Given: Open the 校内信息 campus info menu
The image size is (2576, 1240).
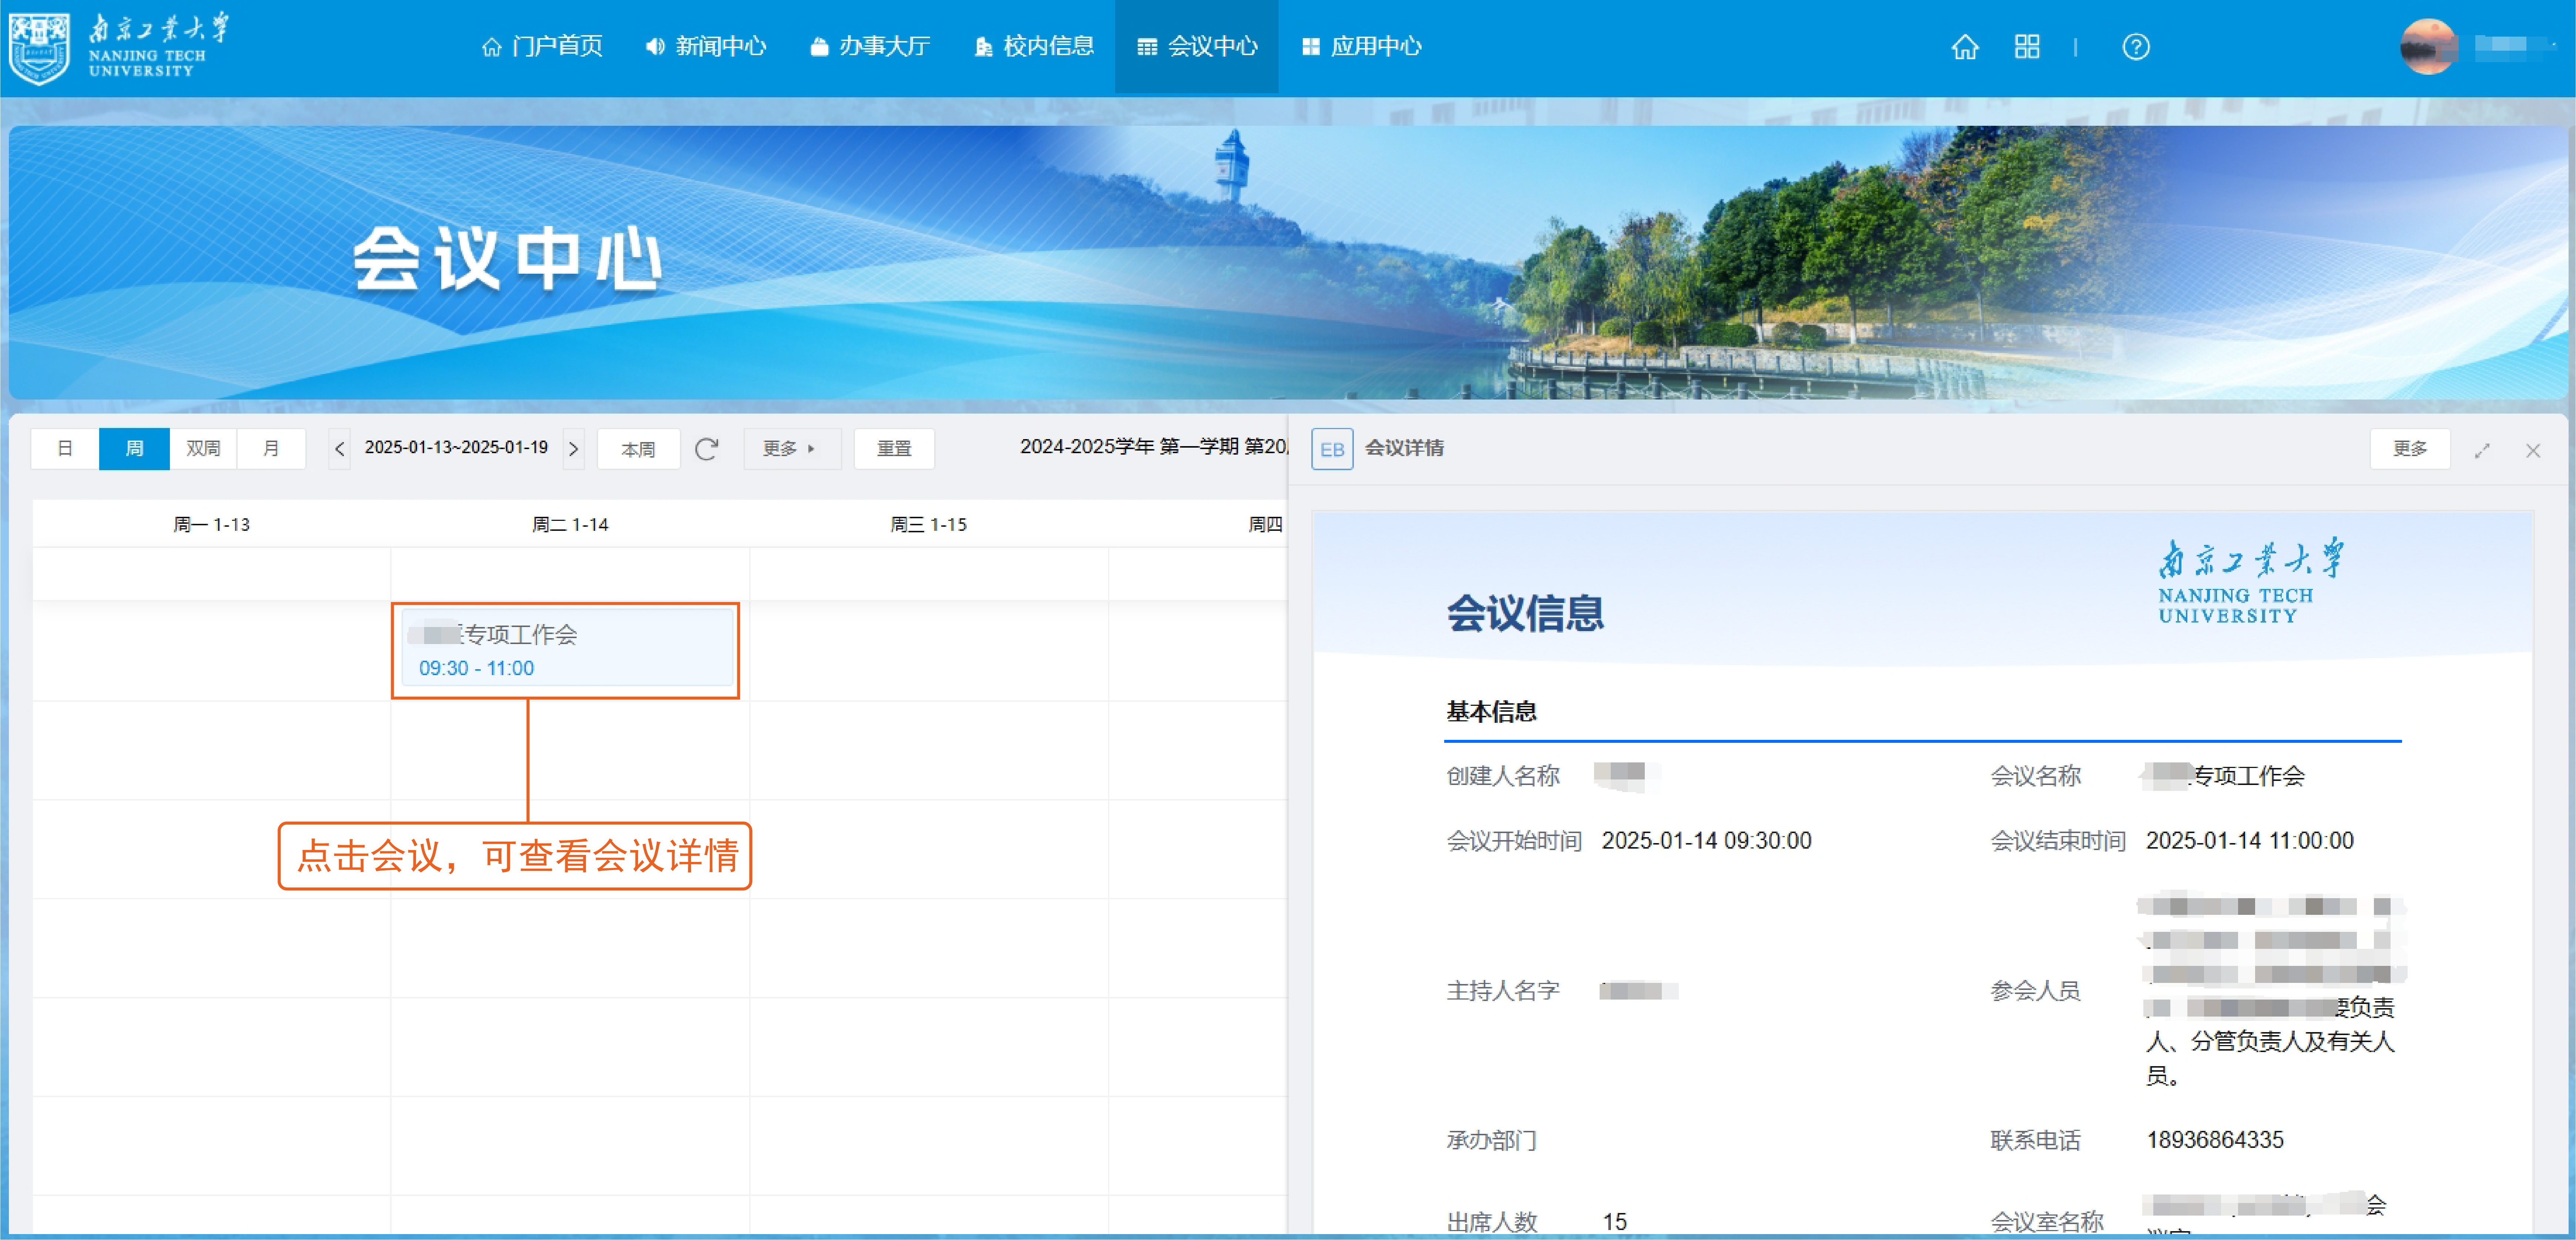Looking at the screenshot, I should tap(1034, 47).
